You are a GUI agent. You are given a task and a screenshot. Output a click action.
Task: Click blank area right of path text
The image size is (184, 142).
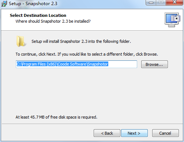click(x=123, y=64)
